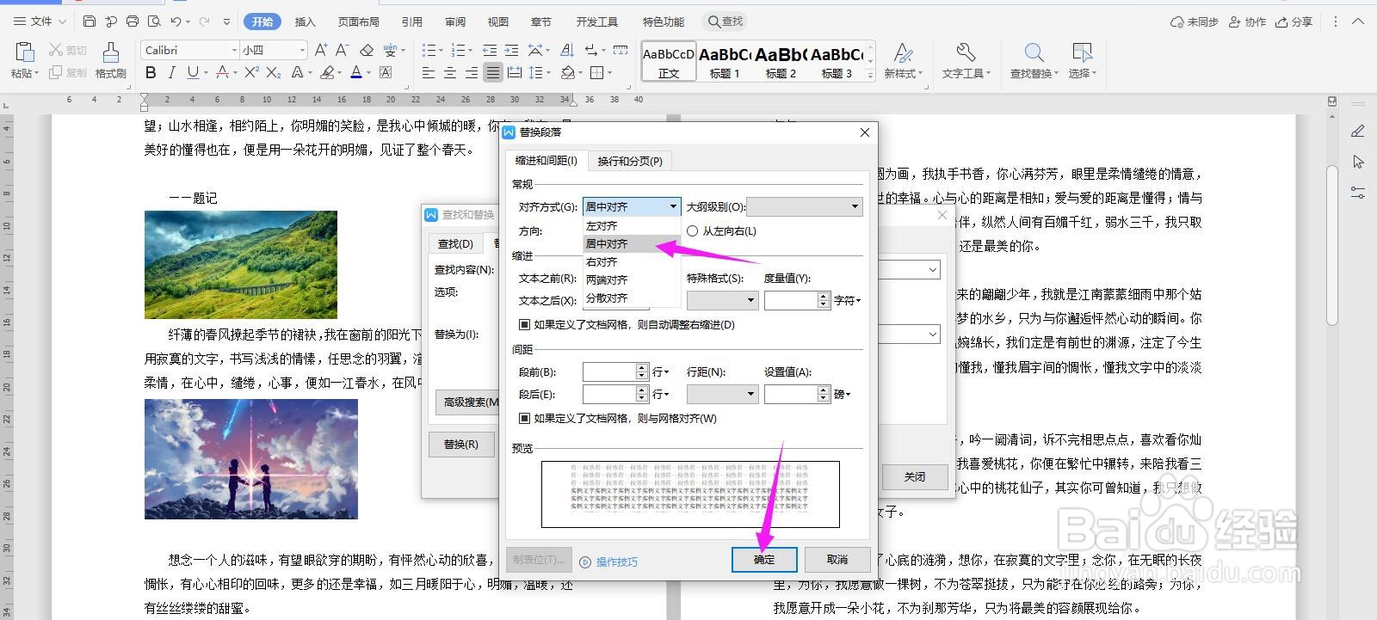Viewport: 1377px width, 620px height.
Task: Apply Underline formatting
Action: [x=192, y=72]
